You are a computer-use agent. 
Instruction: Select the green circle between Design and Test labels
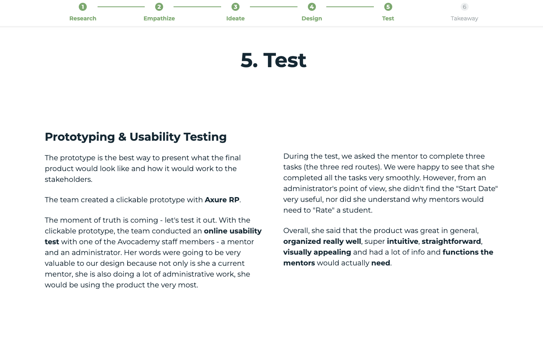388,7
